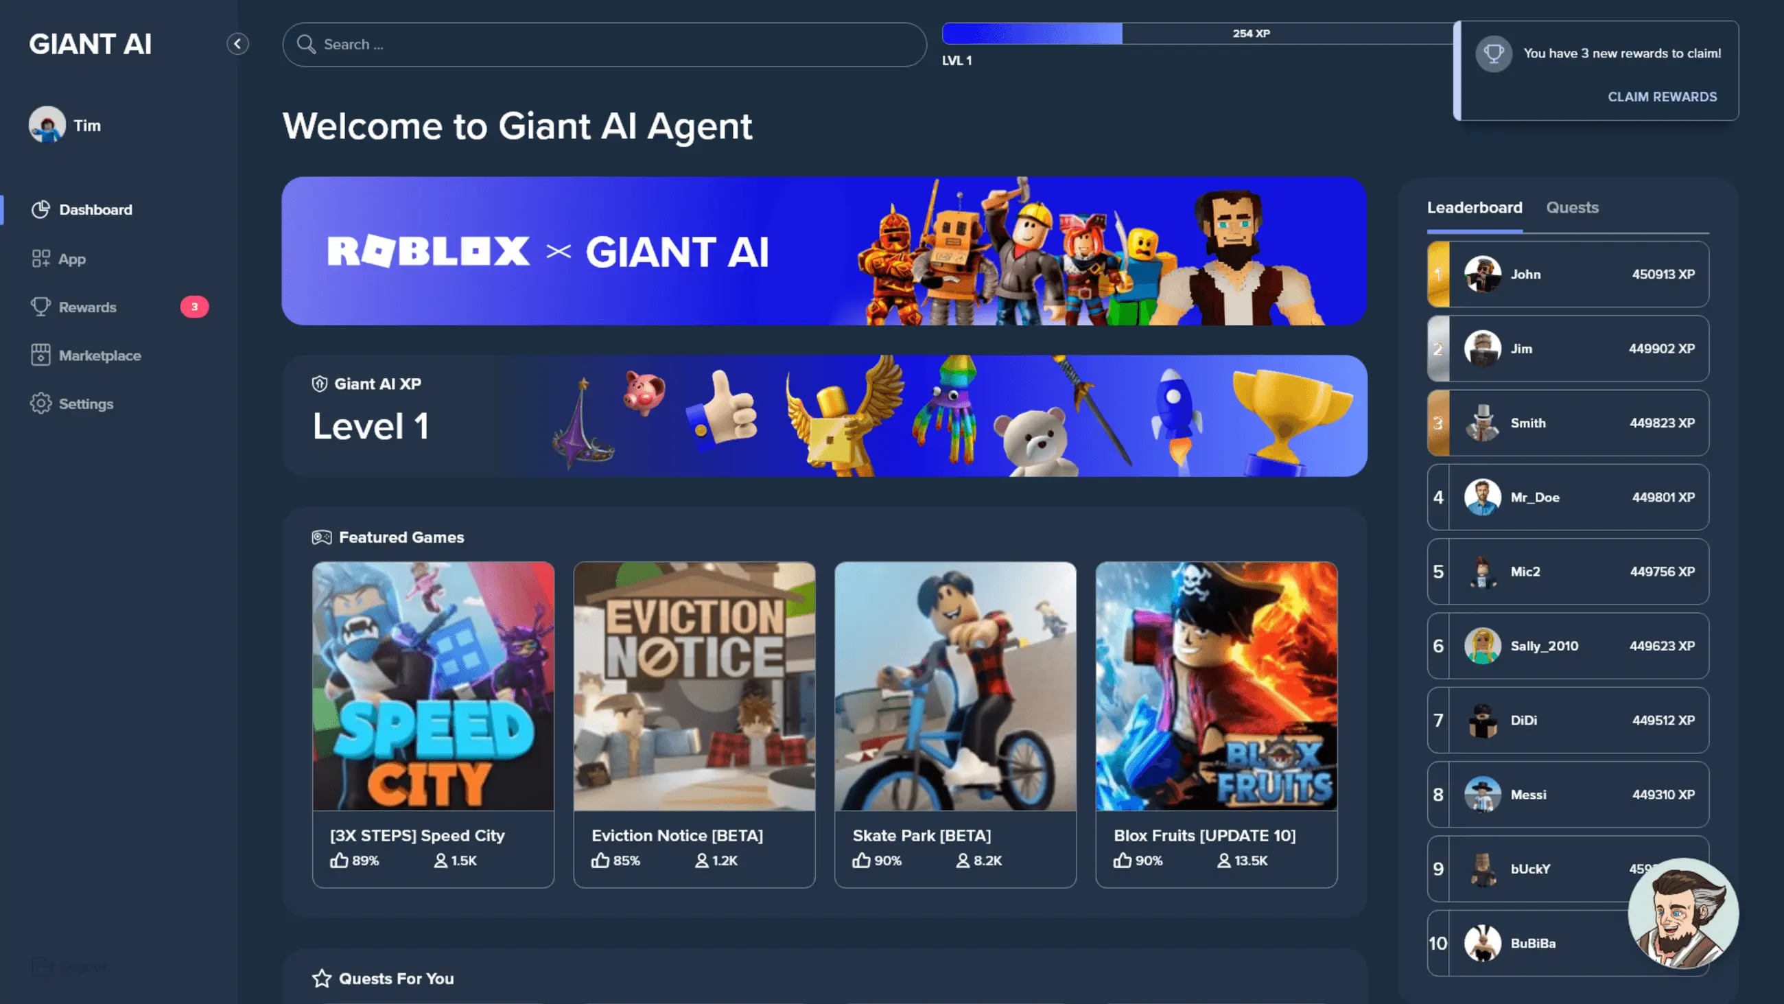The image size is (1784, 1004).
Task: Open the Blox Fruits game card
Action: [x=1216, y=724]
